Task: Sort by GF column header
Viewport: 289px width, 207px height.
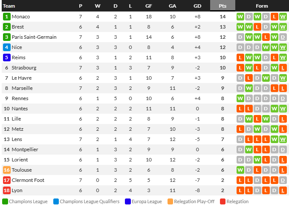Action: pos(149,6)
